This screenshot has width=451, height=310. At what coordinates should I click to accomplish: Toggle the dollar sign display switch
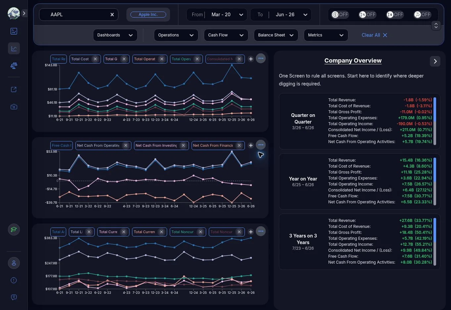[x=340, y=15]
